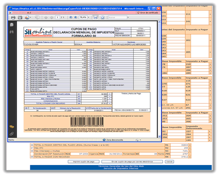Click the zoom percentage field 78,4%
The image size is (219, 176).
tap(83, 17)
